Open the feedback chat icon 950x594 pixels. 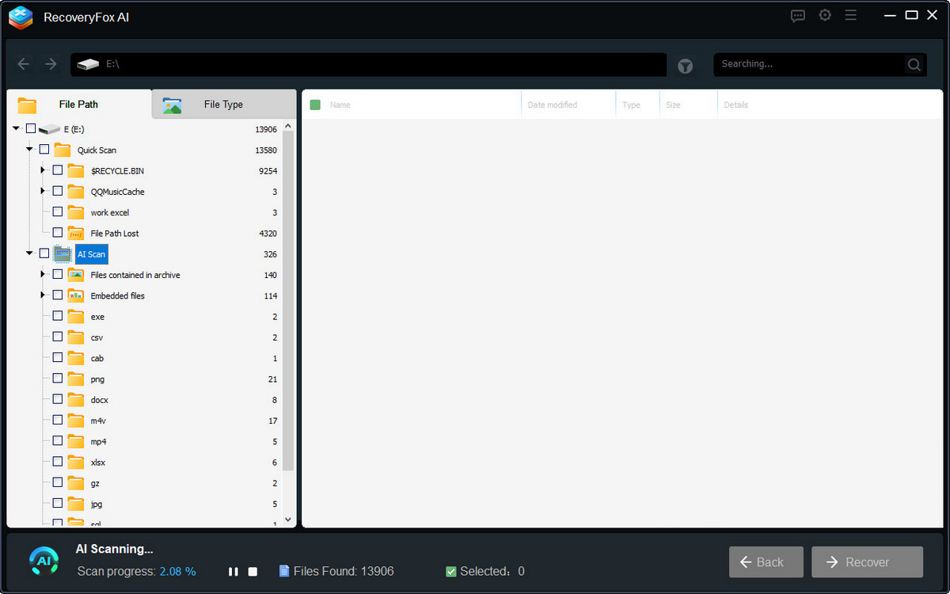[x=797, y=15]
